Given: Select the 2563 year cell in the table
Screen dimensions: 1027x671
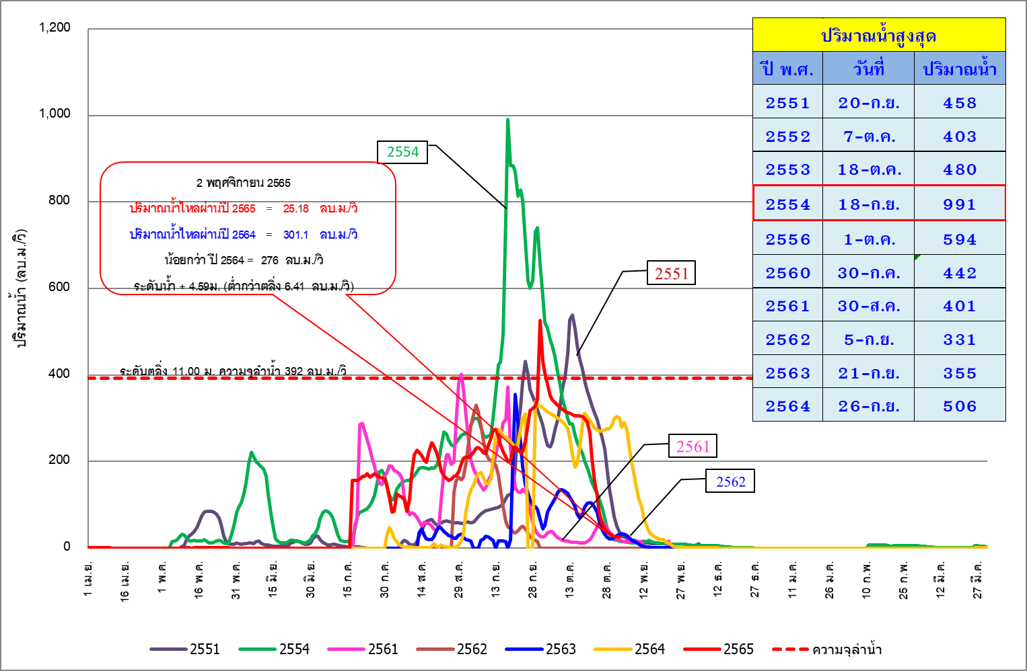Looking at the screenshot, I should coord(787,372).
